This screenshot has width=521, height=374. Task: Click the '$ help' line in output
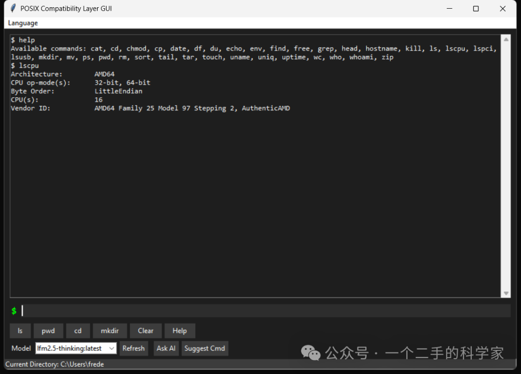click(23, 40)
